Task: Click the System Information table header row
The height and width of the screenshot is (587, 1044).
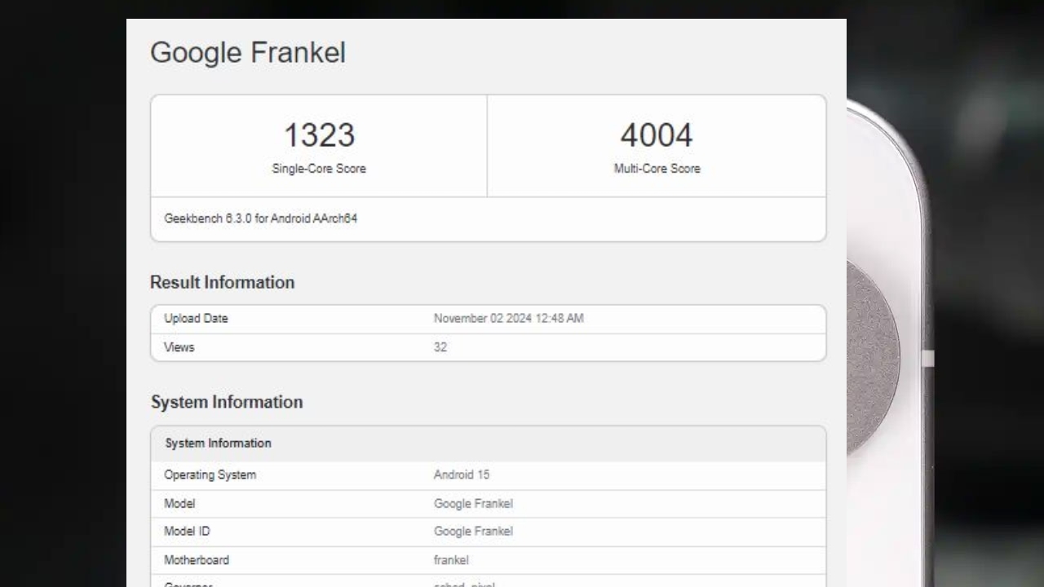Action: pyautogui.click(x=489, y=444)
